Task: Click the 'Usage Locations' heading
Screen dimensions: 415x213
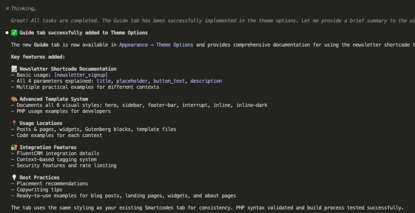Action: click(41, 123)
